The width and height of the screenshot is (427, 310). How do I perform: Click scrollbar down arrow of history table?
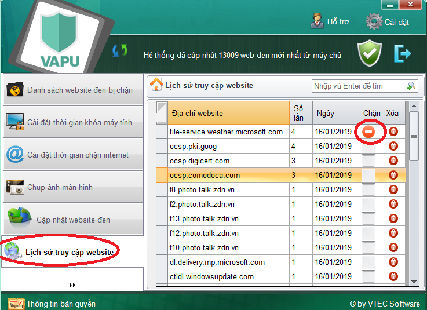414,282
